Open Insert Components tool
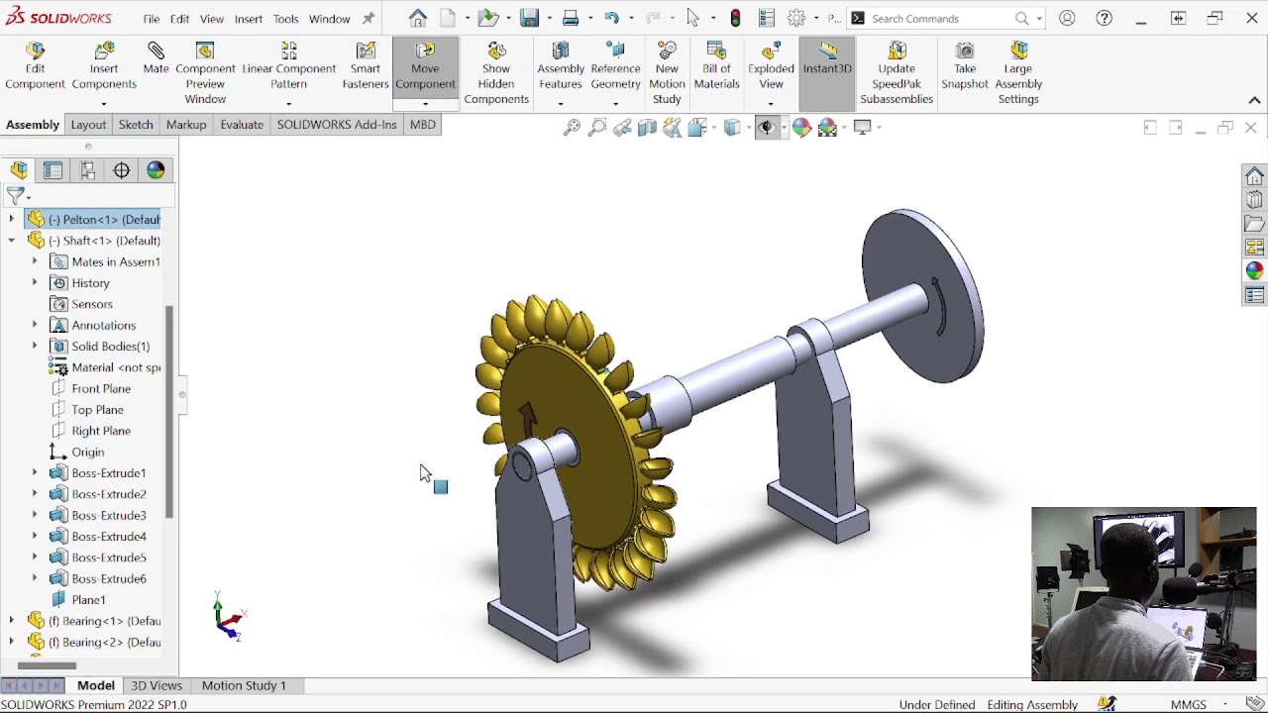 [x=104, y=66]
